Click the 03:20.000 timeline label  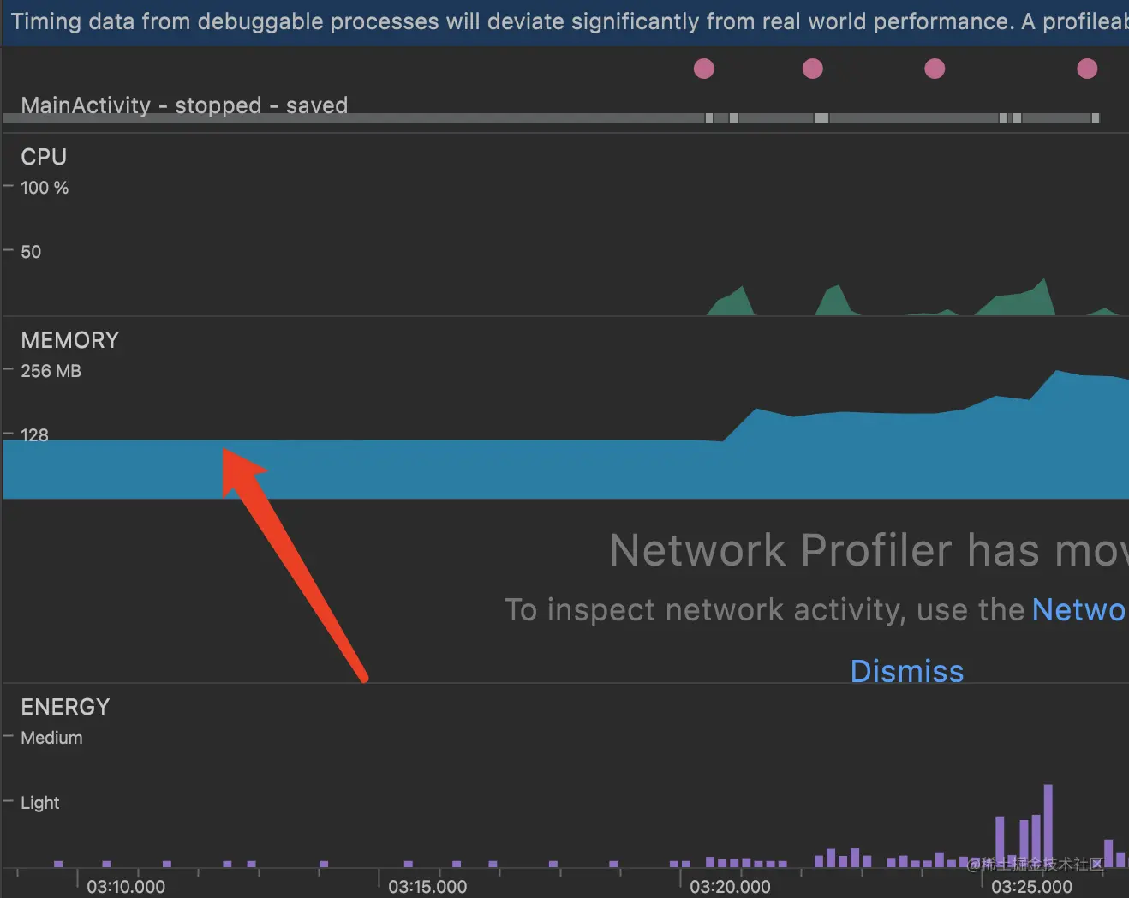[730, 887]
